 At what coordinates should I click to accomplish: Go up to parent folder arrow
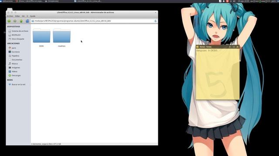(x=21, y=21)
